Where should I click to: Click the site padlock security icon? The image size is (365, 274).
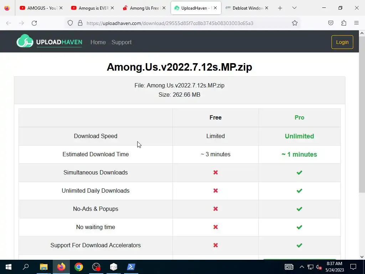[x=80, y=23]
